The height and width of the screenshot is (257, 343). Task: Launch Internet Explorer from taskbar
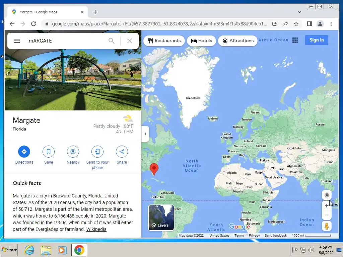coord(29,250)
